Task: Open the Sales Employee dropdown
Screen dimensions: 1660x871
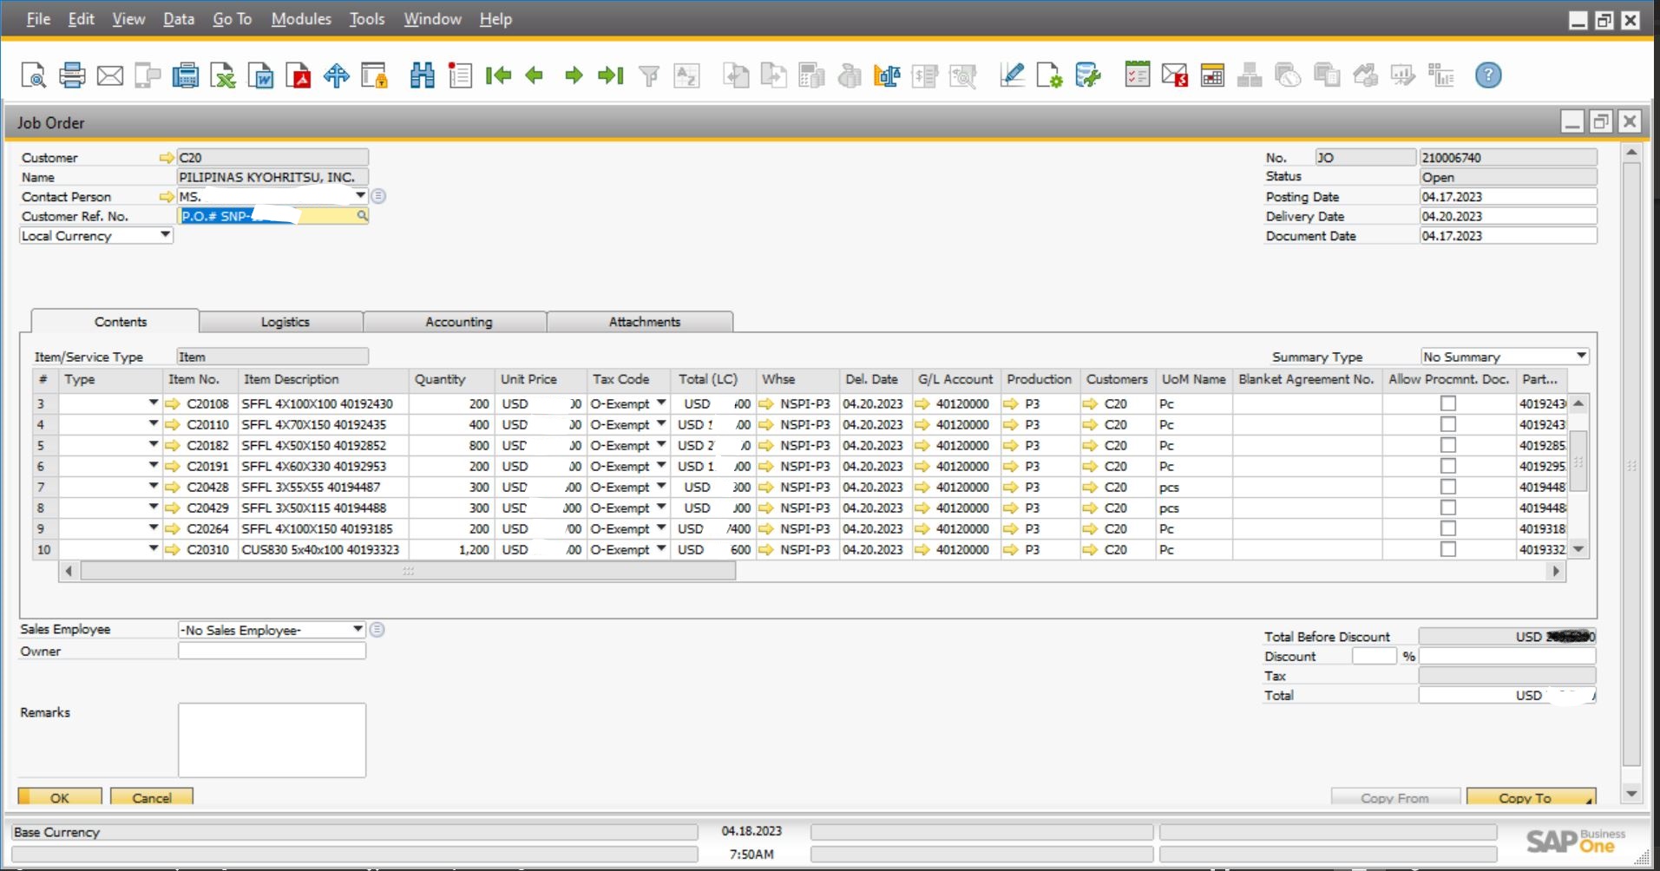Action: tap(357, 629)
